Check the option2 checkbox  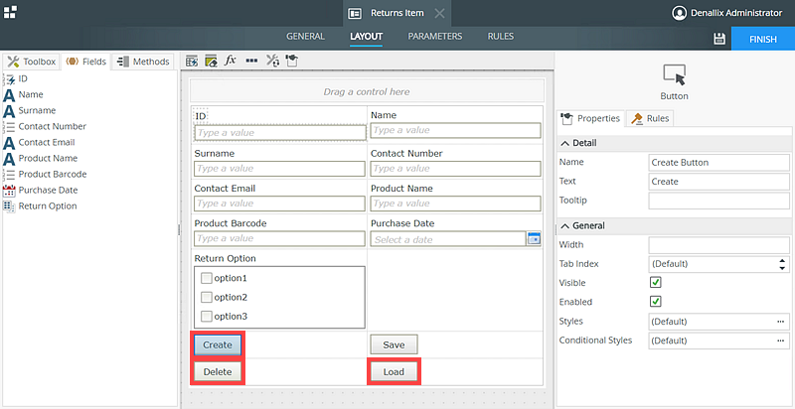207,297
